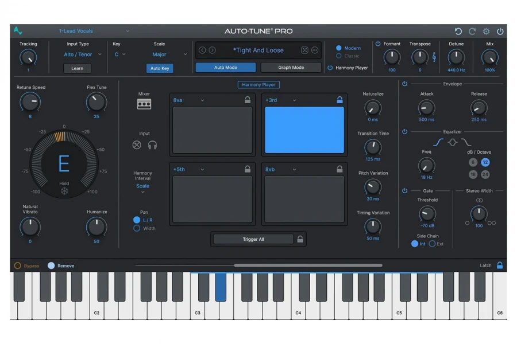Click the Trigger All button
517x344 pixels.
[253, 239]
